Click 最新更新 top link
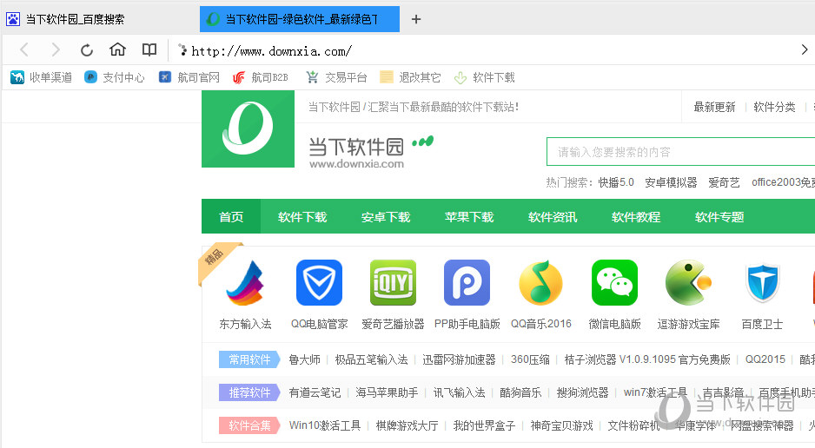 point(715,107)
